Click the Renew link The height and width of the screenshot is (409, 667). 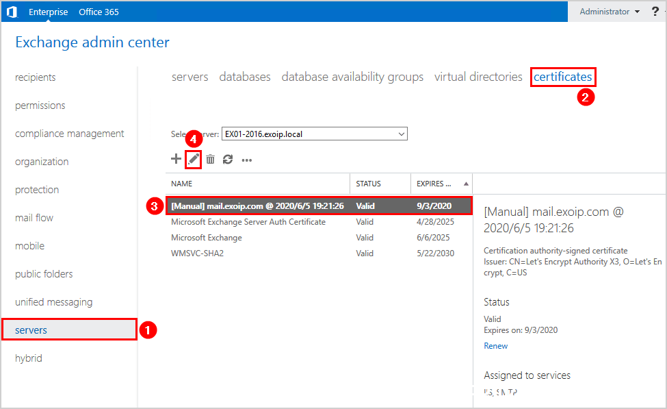click(x=495, y=346)
